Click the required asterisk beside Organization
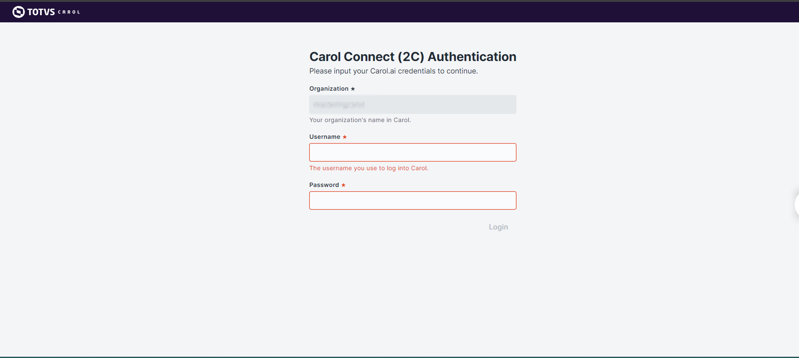The width and height of the screenshot is (799, 358). click(x=353, y=89)
